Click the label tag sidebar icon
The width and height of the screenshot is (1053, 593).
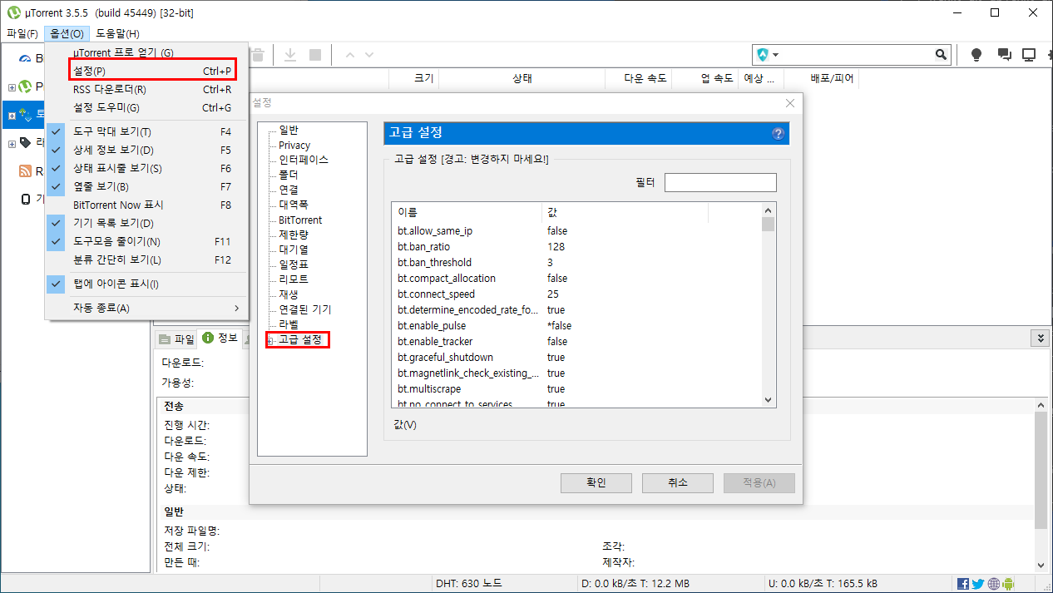[25, 142]
